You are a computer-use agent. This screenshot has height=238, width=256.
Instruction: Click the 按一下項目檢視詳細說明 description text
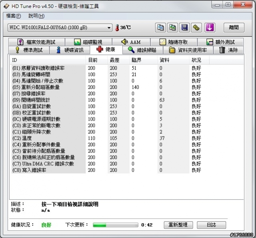pyautogui.click(x=70, y=204)
